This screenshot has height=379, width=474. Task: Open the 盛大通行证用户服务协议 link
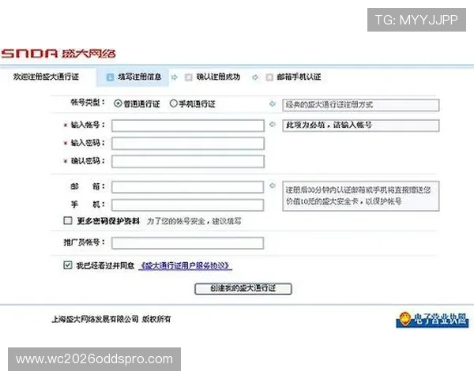coord(186,265)
